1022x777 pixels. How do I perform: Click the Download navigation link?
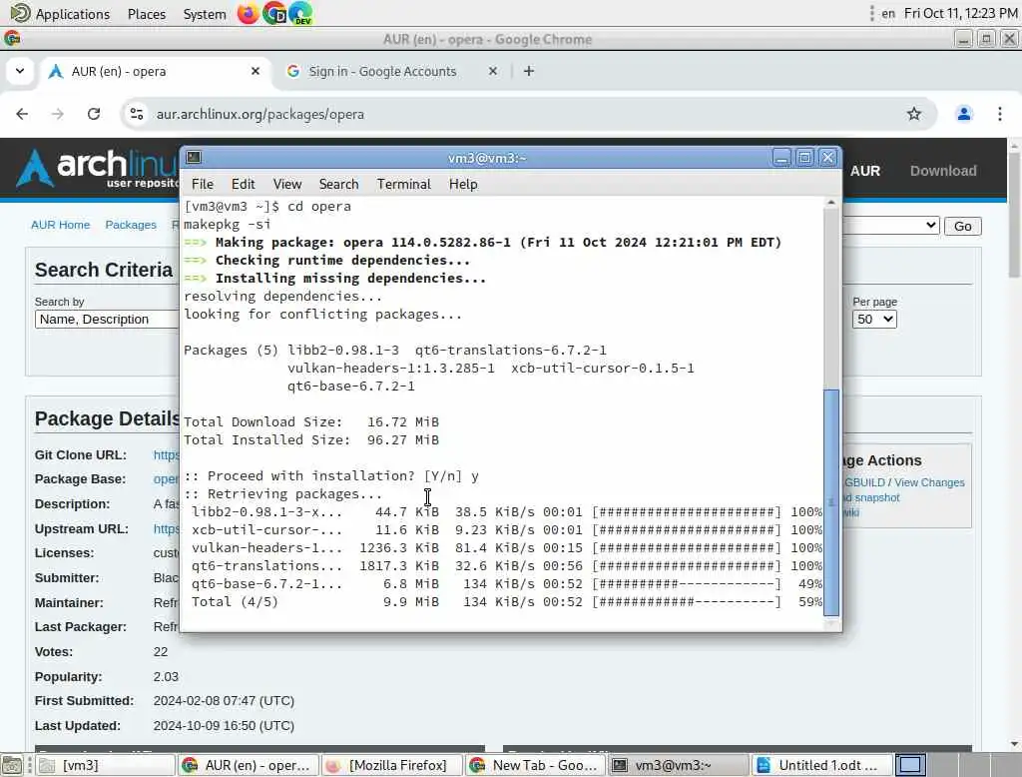coord(943,171)
